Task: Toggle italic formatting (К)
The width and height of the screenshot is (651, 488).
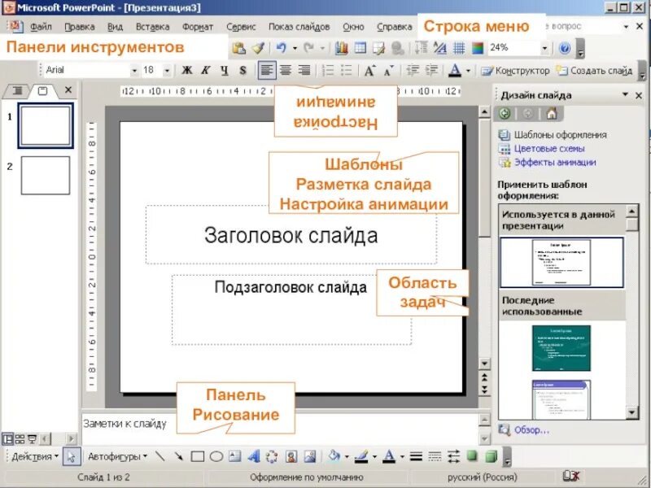Action: [x=206, y=71]
